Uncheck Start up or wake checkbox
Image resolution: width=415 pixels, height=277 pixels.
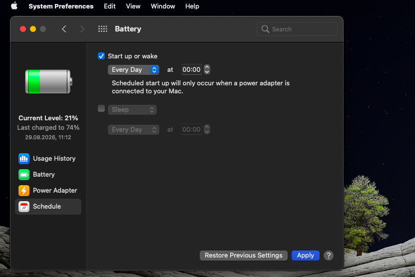[x=101, y=56]
